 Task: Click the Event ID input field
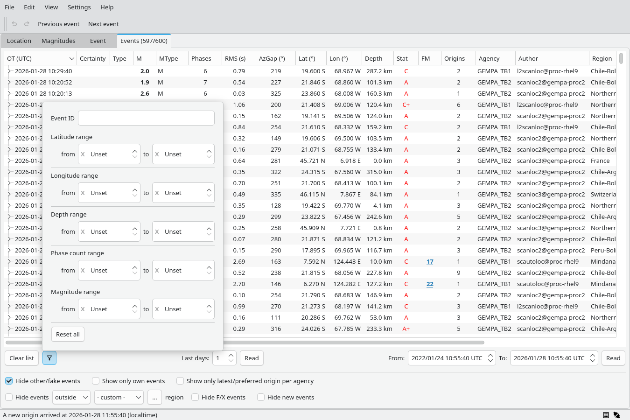tap(146, 118)
